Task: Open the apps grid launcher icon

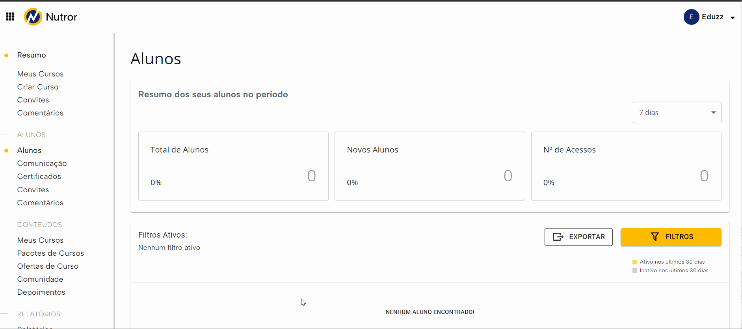Action: coord(10,17)
